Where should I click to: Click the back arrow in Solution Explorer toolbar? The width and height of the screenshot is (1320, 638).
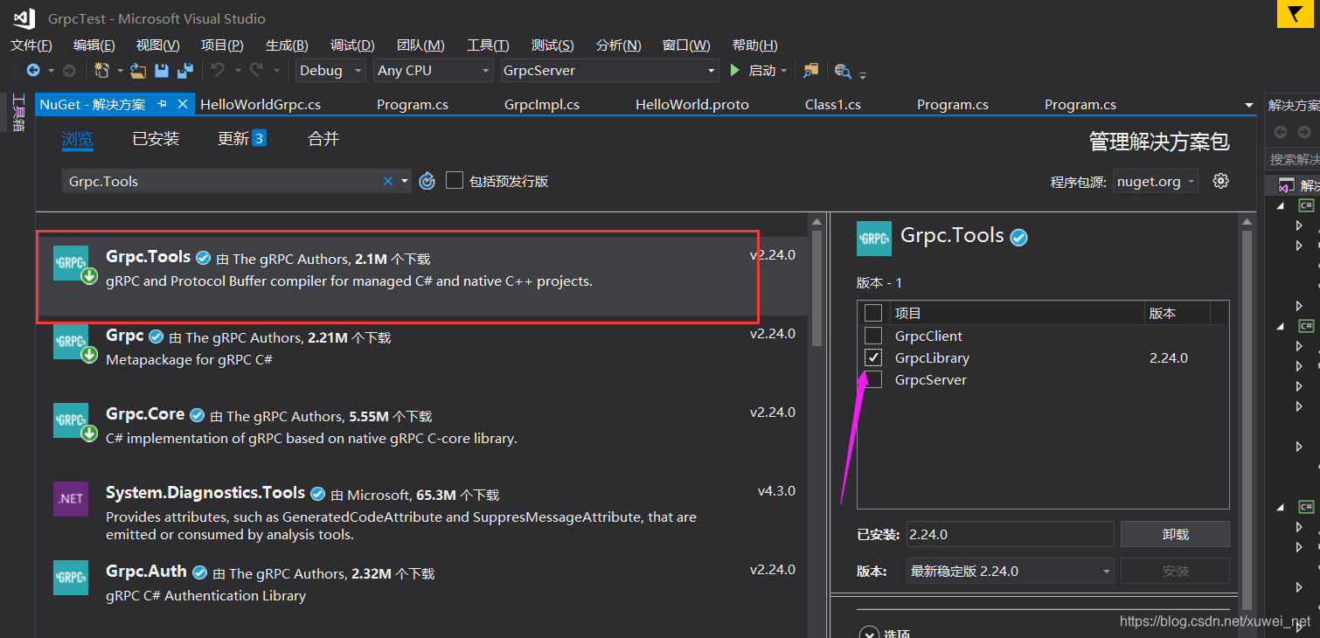click(1281, 132)
